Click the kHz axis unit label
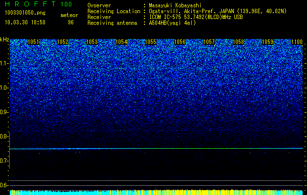The width and height of the screenshot is (307, 195). [x=4, y=39]
